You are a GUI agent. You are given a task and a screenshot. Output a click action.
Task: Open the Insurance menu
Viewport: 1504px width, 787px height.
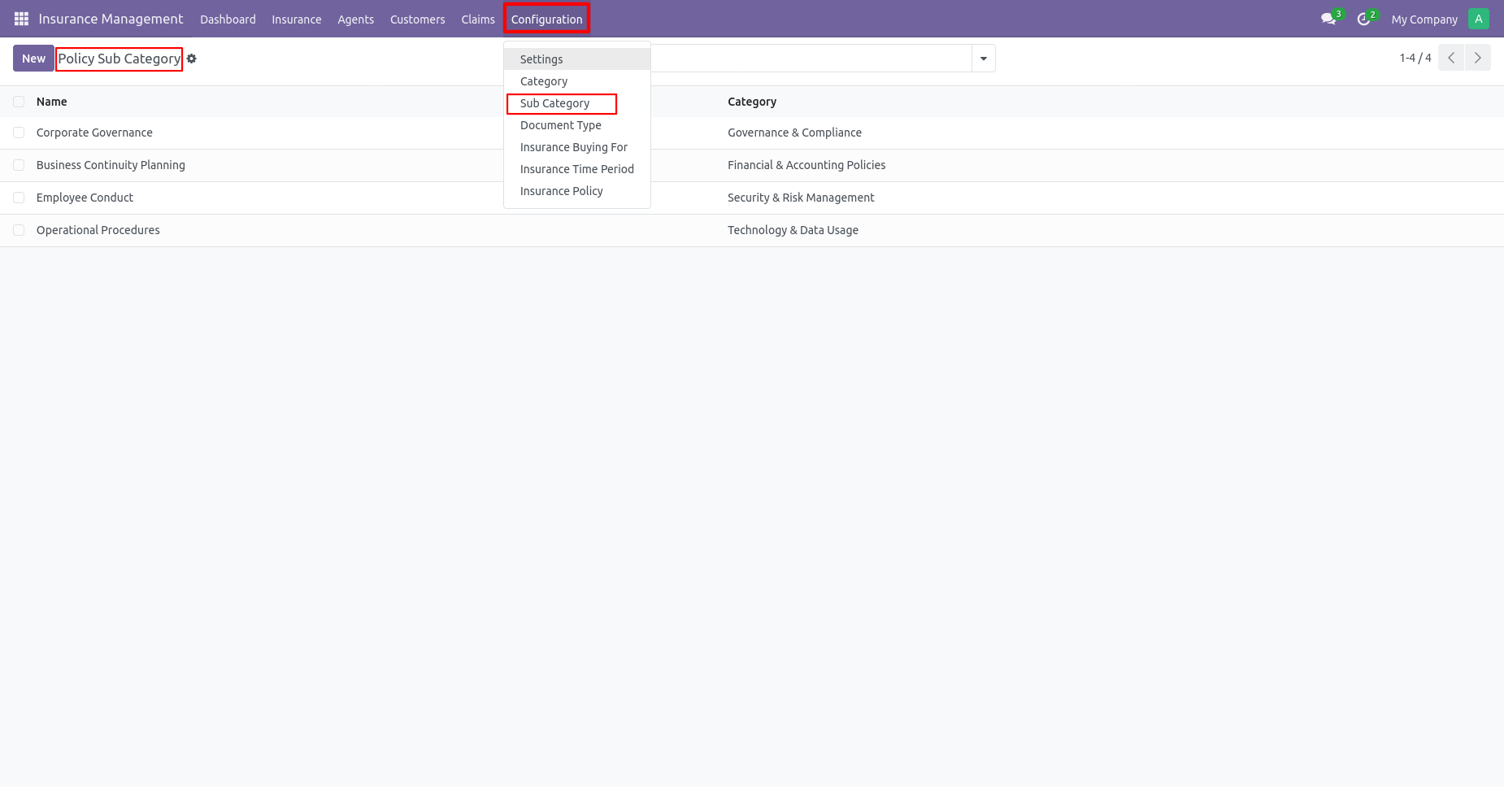297,20
